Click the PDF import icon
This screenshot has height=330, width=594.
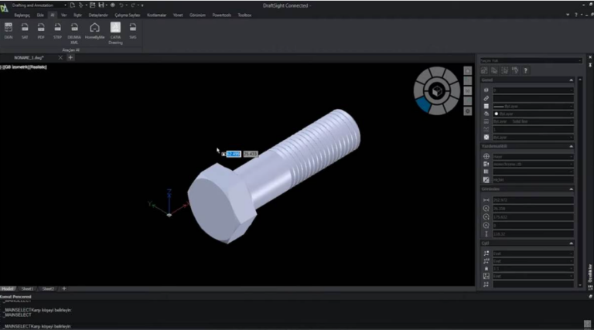(41, 29)
